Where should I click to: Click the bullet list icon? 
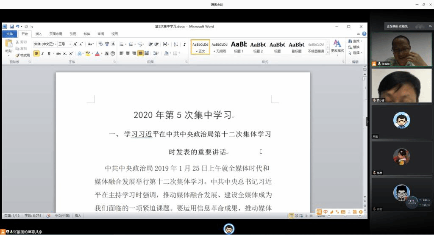pos(121,44)
